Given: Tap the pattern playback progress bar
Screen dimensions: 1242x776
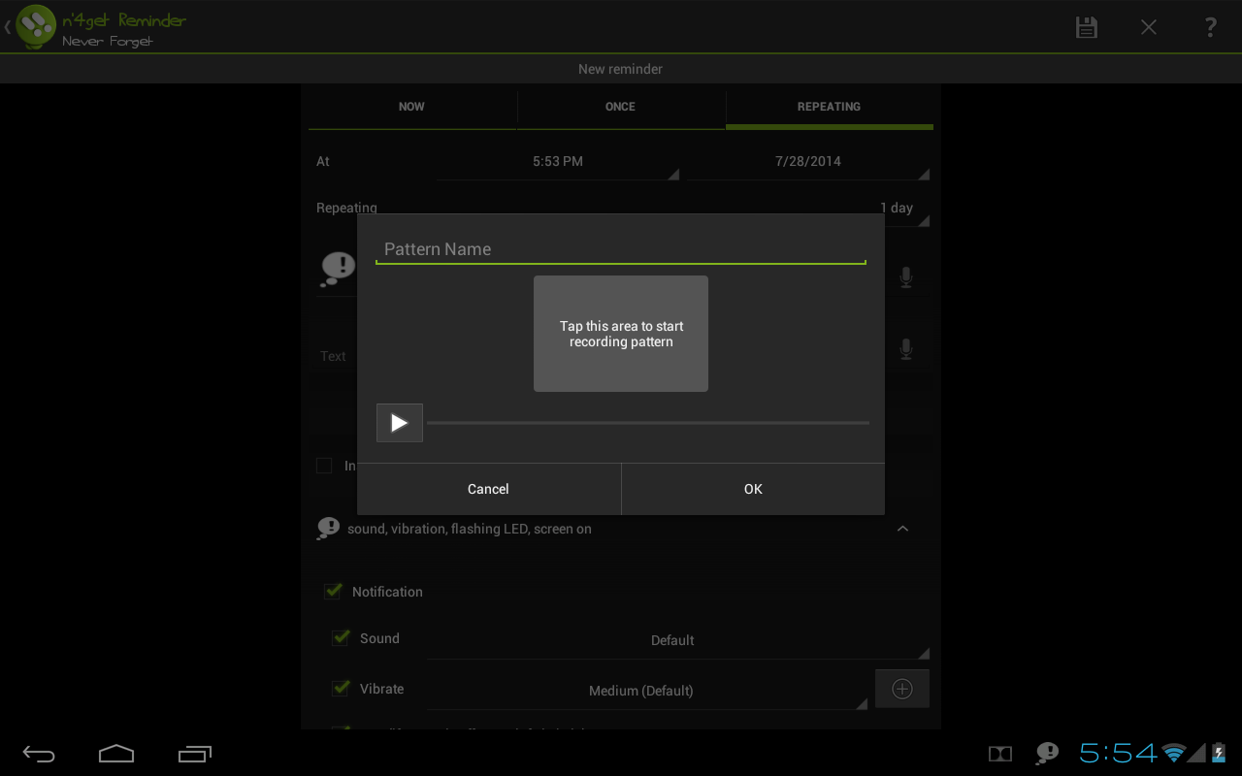Looking at the screenshot, I should [x=648, y=423].
